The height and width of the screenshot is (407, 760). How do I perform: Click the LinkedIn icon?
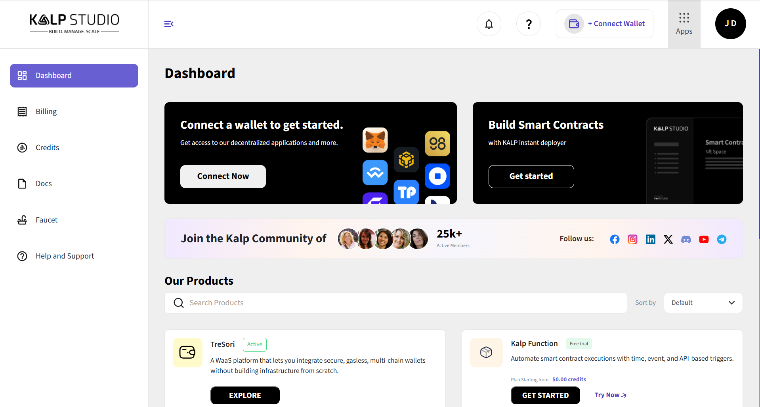[650, 239]
